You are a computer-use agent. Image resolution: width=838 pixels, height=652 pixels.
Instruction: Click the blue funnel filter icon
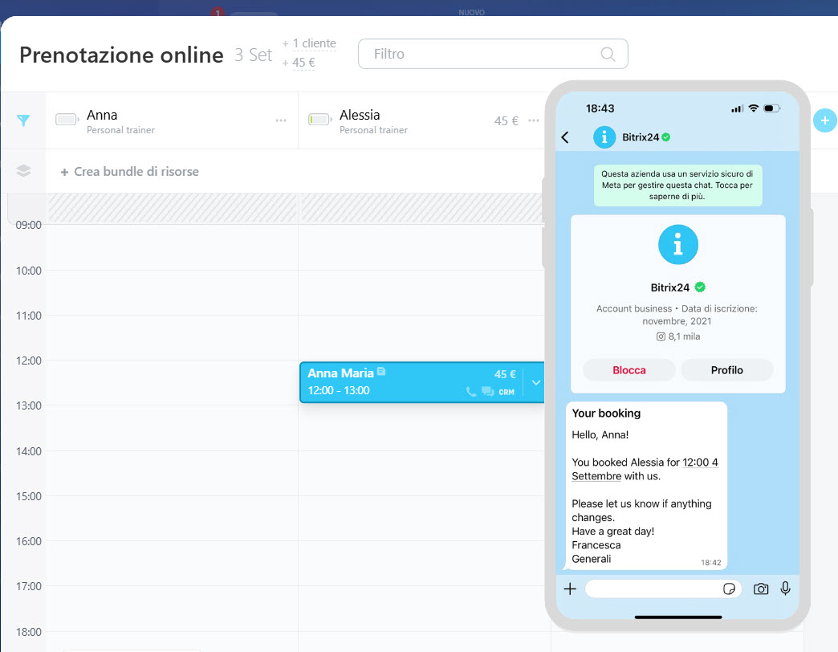(x=23, y=120)
